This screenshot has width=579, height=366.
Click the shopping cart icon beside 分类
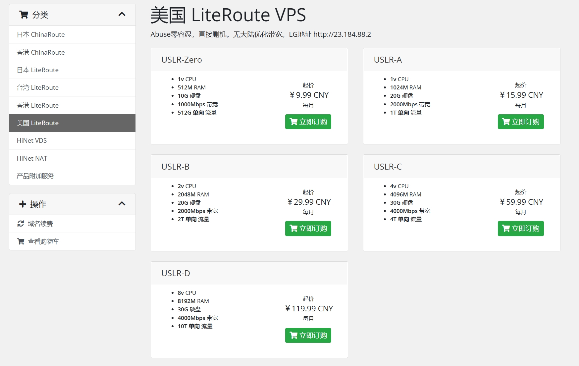(x=24, y=15)
